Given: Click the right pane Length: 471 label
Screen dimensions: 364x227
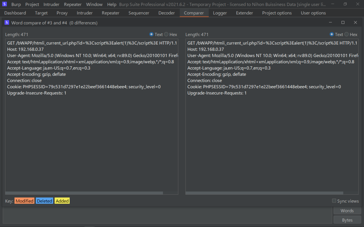Looking at the screenshot, I should [x=197, y=35].
